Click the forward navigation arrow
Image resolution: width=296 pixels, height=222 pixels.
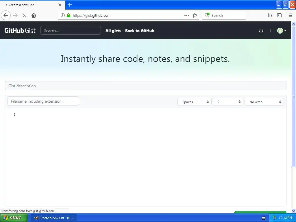[x=15, y=16]
